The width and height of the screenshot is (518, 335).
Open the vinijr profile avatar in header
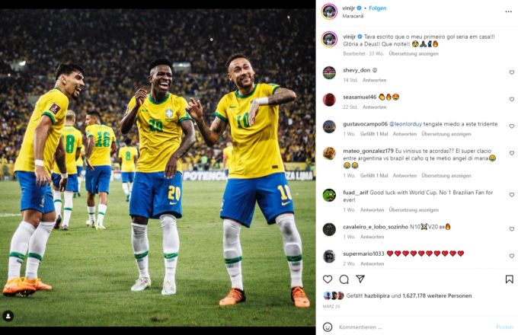329,11
